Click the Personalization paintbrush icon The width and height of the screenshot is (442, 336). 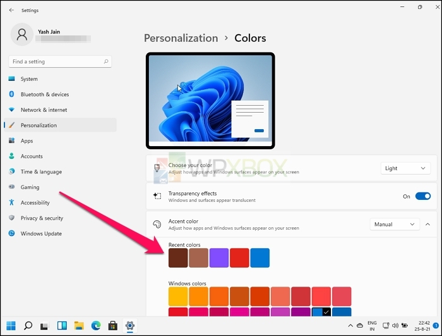[11, 125]
